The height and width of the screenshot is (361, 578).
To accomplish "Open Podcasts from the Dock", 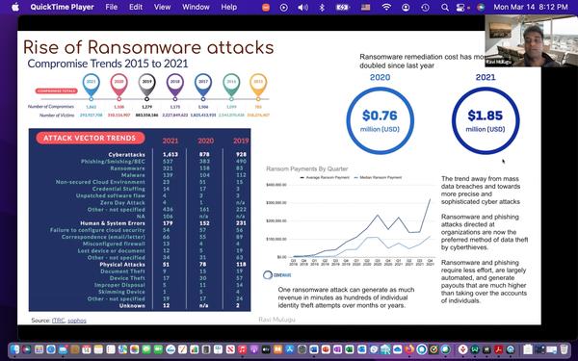I will (254, 349).
